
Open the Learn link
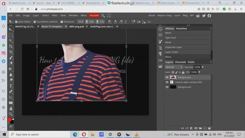click(177, 15)
